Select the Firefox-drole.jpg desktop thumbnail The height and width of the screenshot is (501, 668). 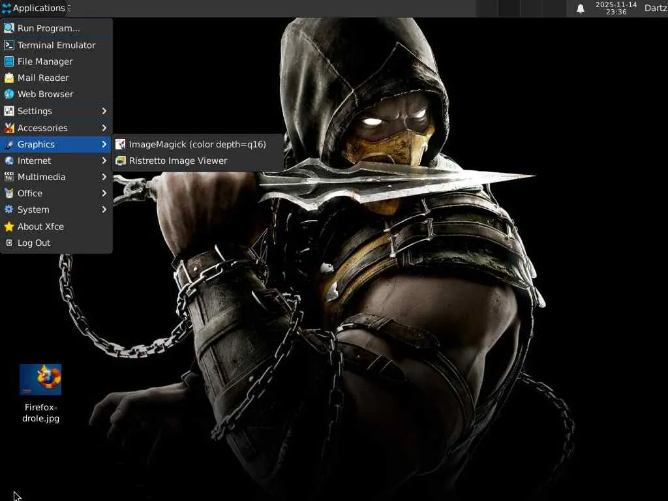point(40,380)
